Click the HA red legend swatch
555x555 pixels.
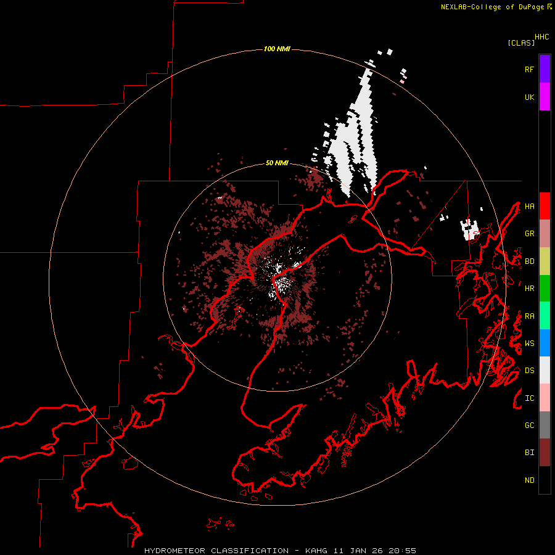pyautogui.click(x=545, y=206)
